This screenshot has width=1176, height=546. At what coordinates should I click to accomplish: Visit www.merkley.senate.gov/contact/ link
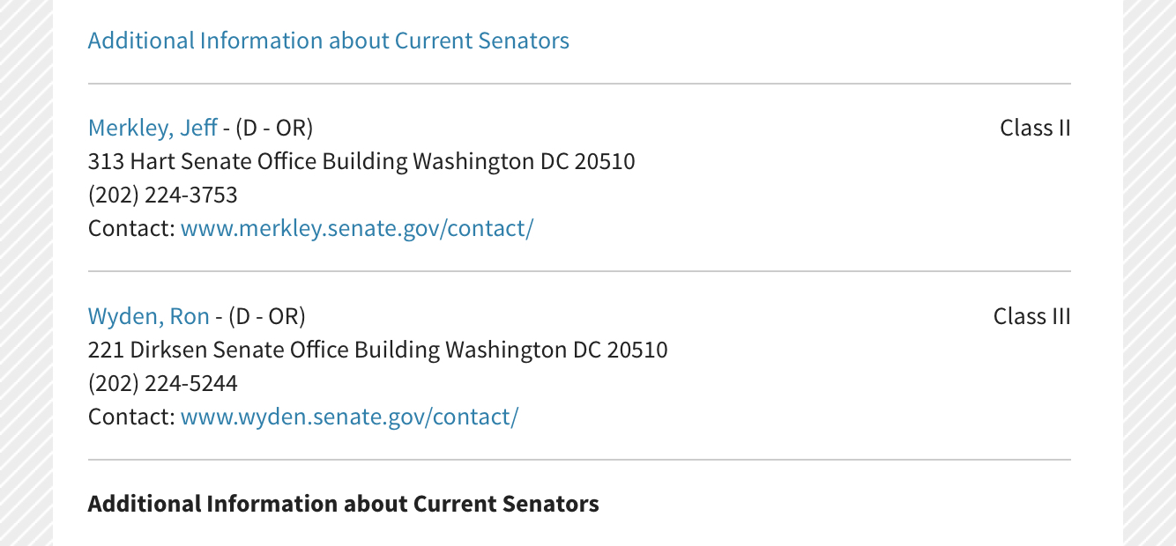point(356,229)
